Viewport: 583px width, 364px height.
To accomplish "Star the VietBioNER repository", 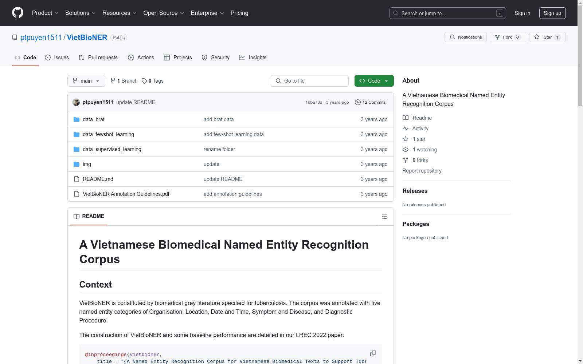I will [x=547, y=37].
